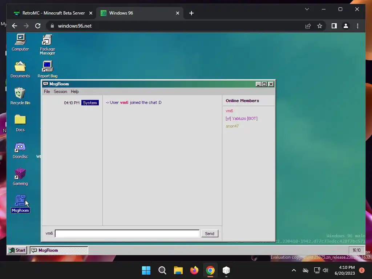Viewport: 372px width, 279px height.
Task: Select vm6 in Online Members
Action: [x=229, y=111]
